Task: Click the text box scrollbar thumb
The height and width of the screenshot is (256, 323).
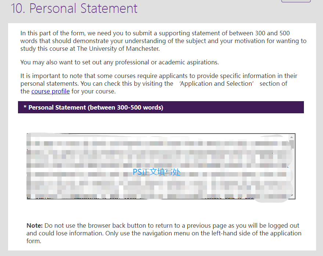Action: 292,144
